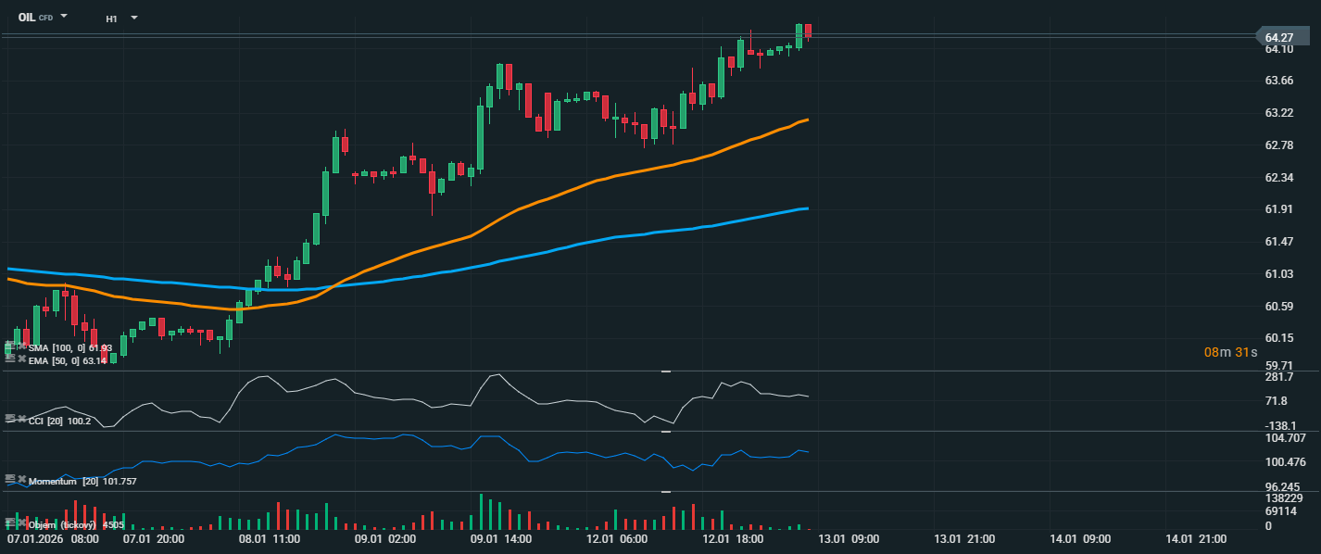Open settings icon for Objem volume indicator
The width and height of the screenshot is (1321, 554).
pos(9,523)
